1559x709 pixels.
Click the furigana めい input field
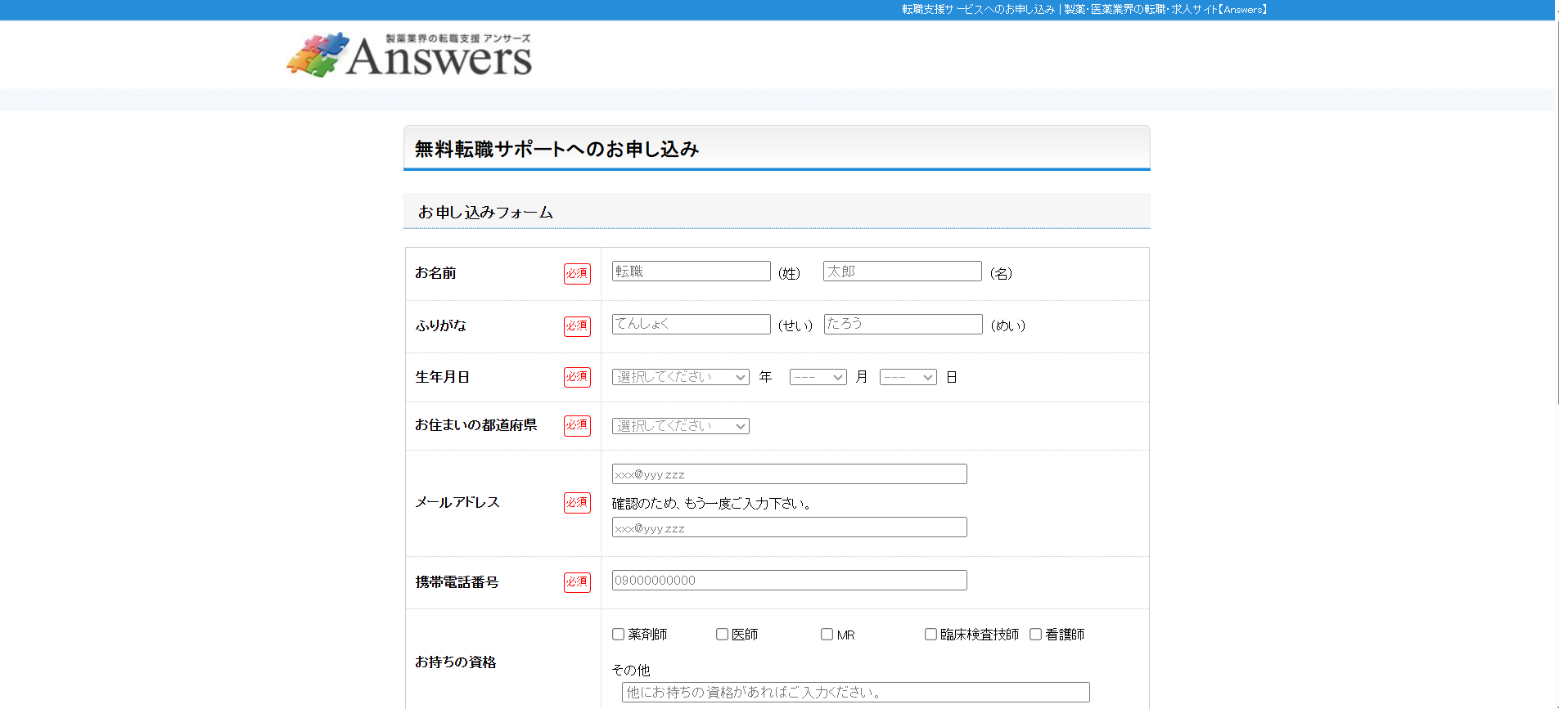click(x=903, y=325)
